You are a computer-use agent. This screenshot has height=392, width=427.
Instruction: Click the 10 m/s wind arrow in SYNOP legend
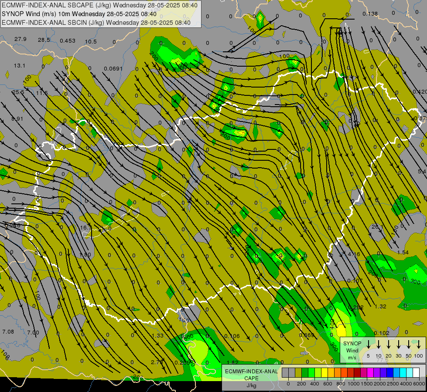[379, 345]
